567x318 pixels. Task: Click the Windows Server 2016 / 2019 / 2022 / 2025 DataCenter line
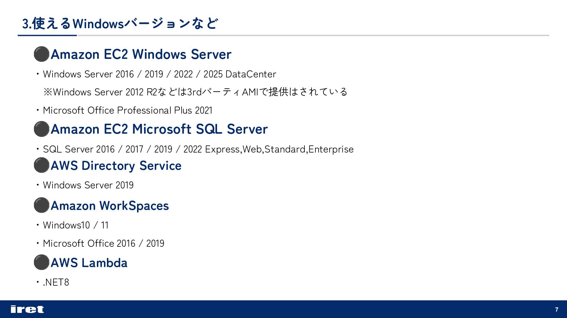click(x=159, y=74)
